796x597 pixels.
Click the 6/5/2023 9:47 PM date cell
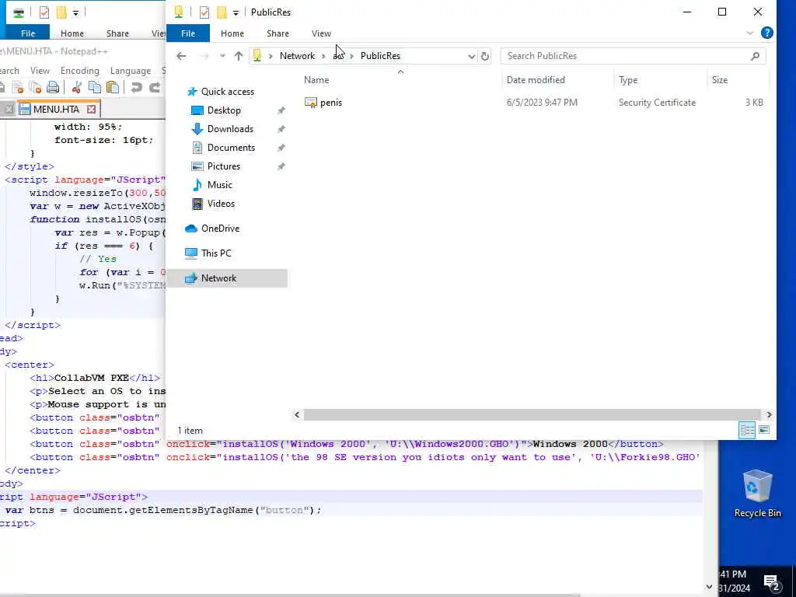tap(542, 103)
